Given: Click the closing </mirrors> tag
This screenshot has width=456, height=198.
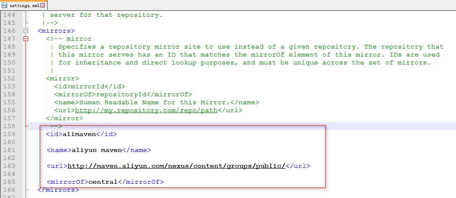Looking at the screenshot, I should coord(58,190).
